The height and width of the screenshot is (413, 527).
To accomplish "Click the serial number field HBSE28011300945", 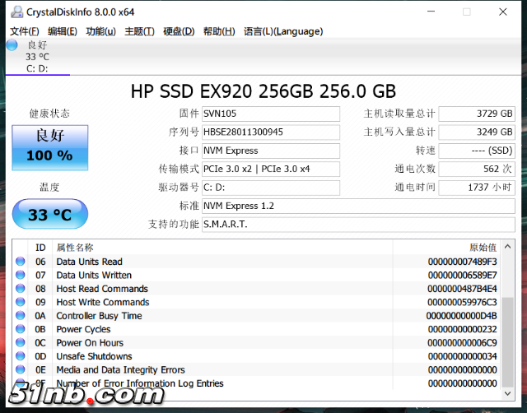I will tap(271, 132).
